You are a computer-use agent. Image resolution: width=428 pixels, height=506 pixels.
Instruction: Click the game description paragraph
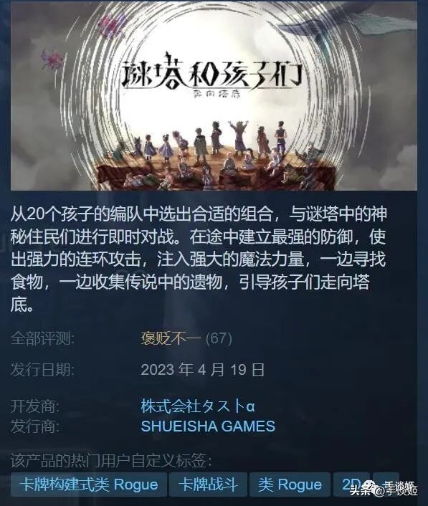(198, 259)
